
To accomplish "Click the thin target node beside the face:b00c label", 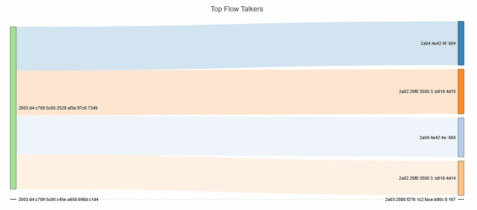I will coord(461,199).
